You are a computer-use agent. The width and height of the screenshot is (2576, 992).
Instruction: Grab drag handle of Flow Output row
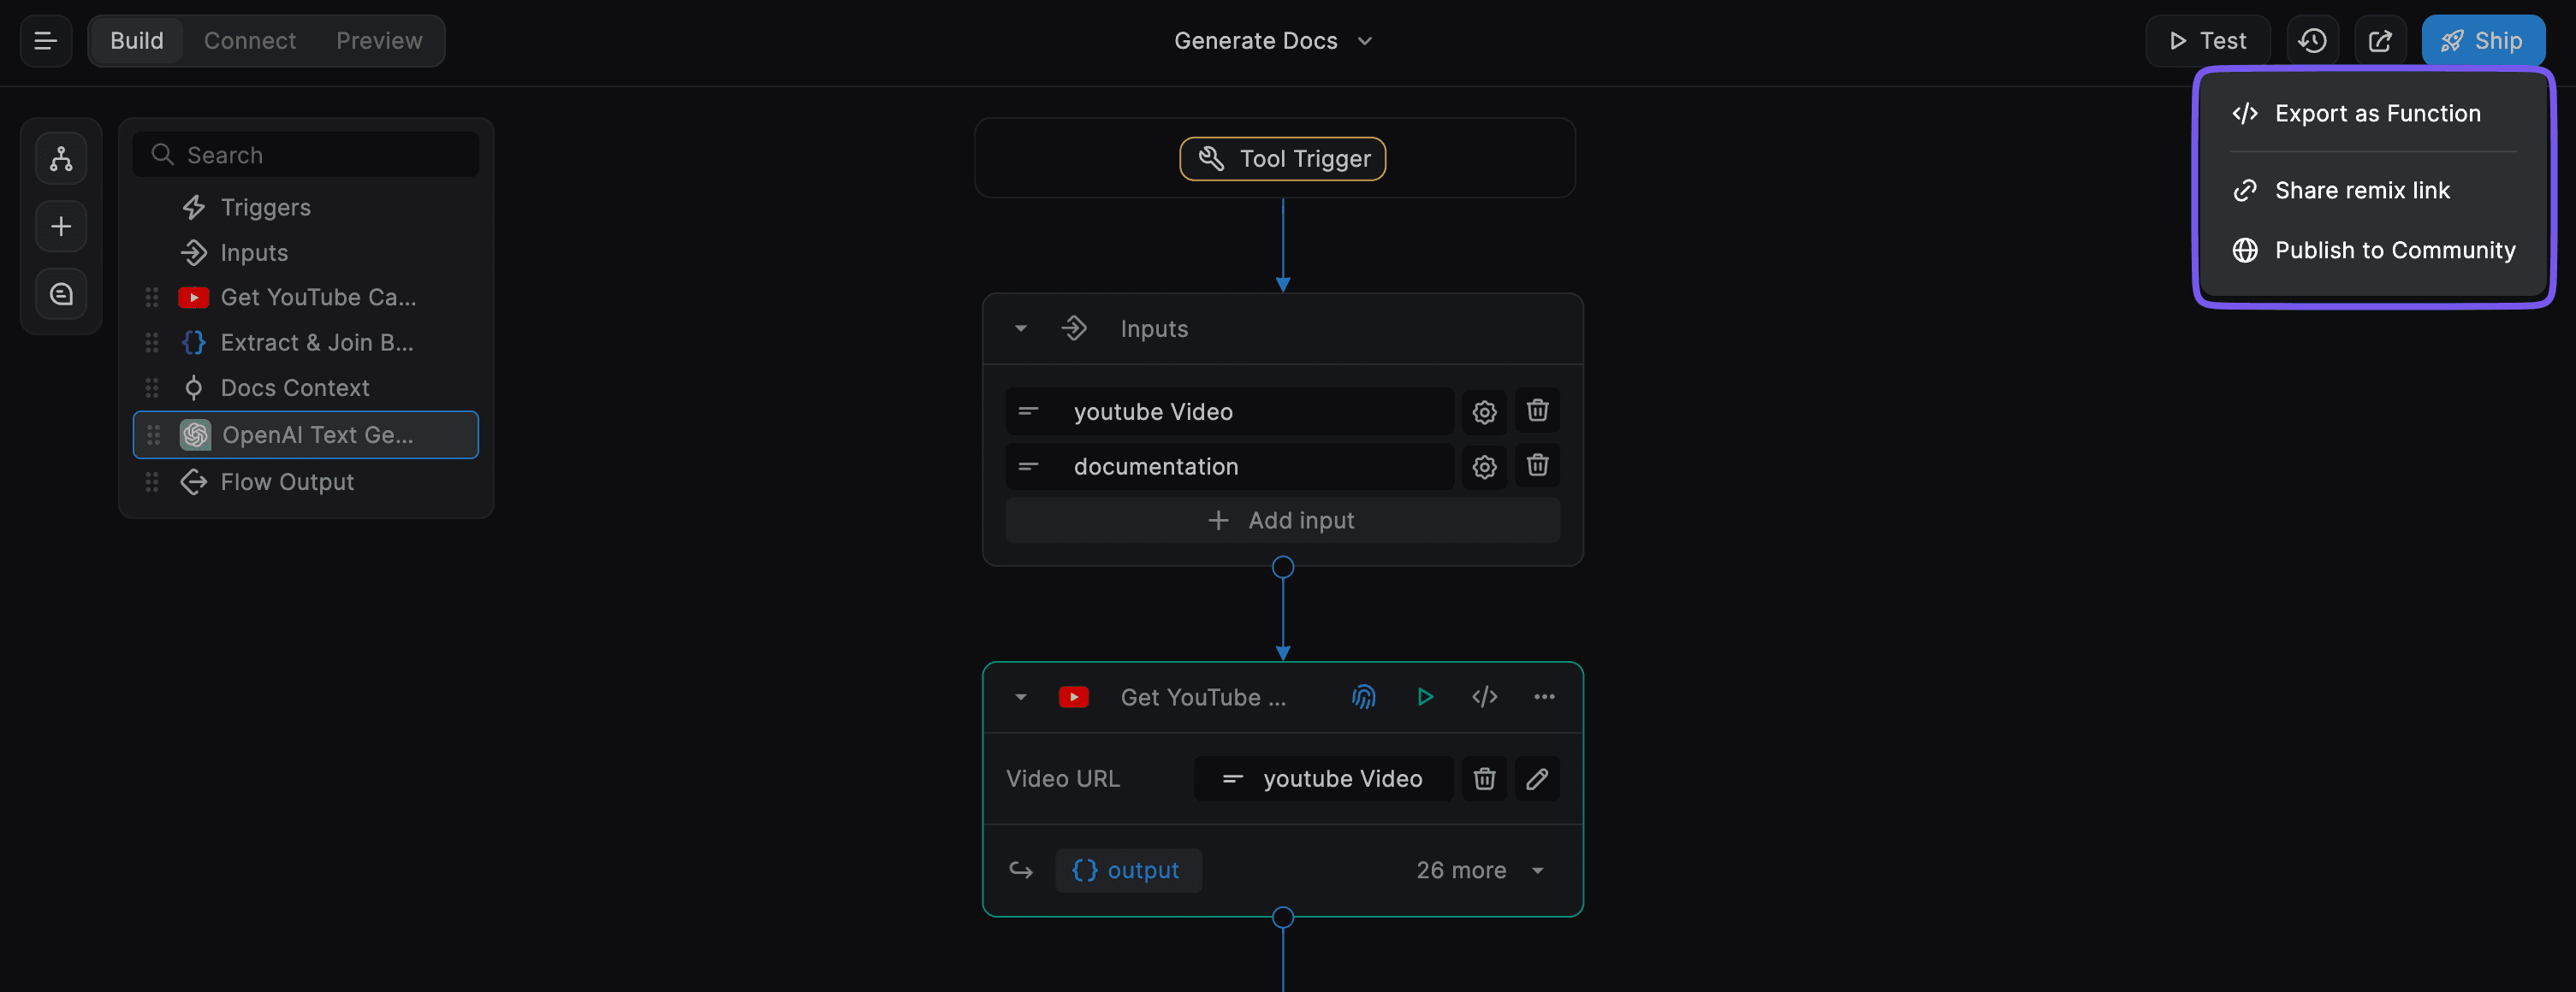click(x=152, y=482)
